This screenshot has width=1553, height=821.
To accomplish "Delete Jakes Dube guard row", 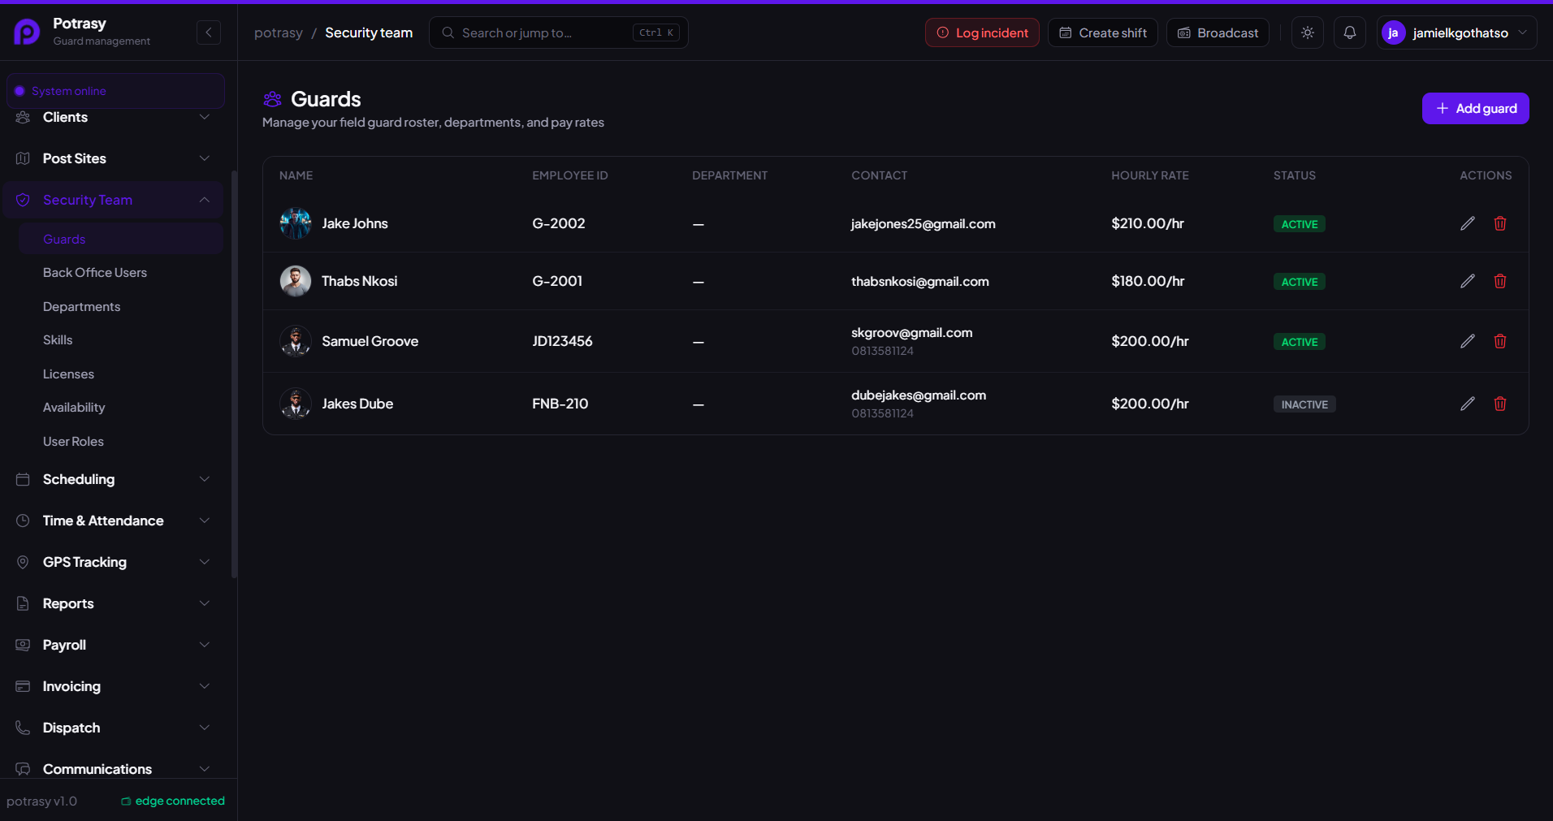I will 1500,404.
